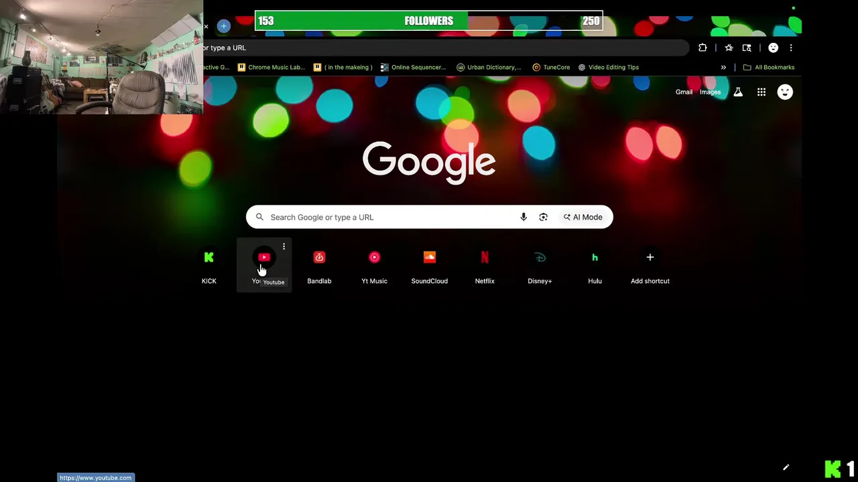Search by image with Google Lens icon
The height and width of the screenshot is (482, 858).
(544, 217)
